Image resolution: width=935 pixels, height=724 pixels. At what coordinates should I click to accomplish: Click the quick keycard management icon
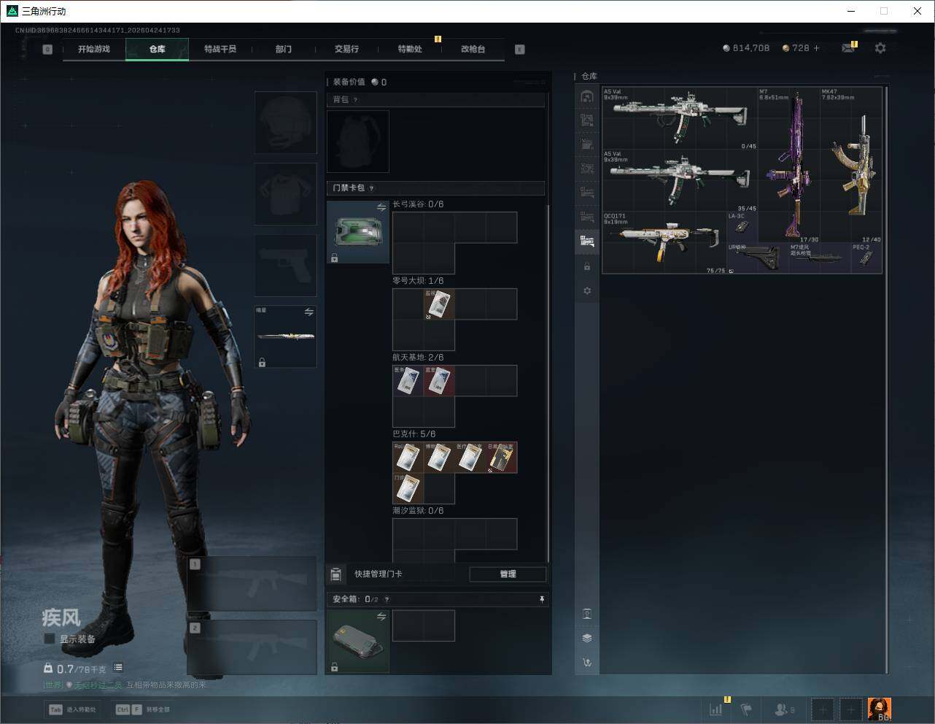(x=336, y=574)
